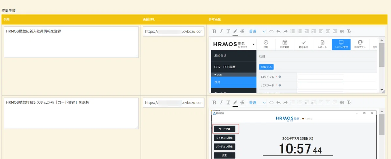Toggle bold in the first row's editor toolbar
This screenshot has width=391, height=159.
(214, 32)
